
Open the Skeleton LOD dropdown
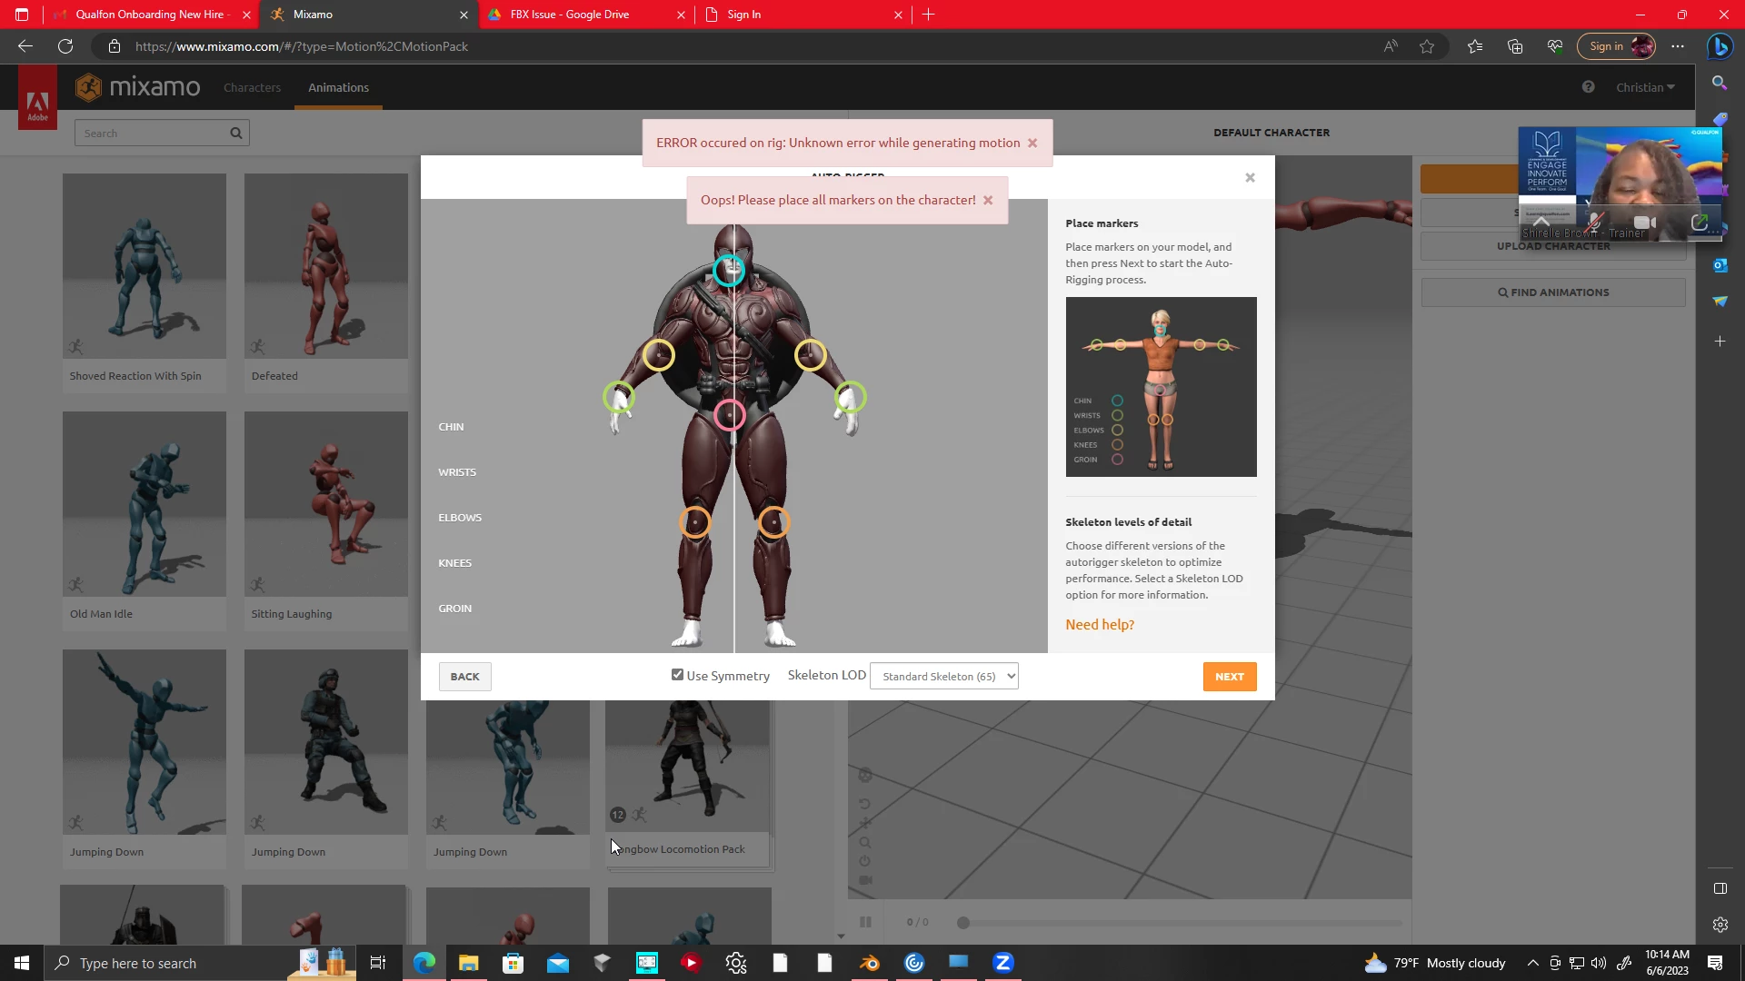pos(943,676)
